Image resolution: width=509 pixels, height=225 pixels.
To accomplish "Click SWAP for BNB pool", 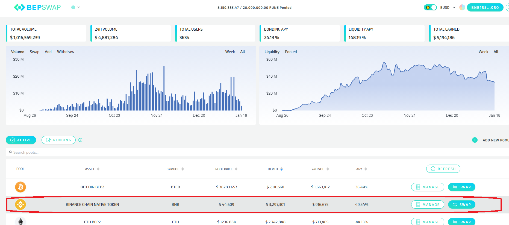I will pyautogui.click(x=462, y=204).
